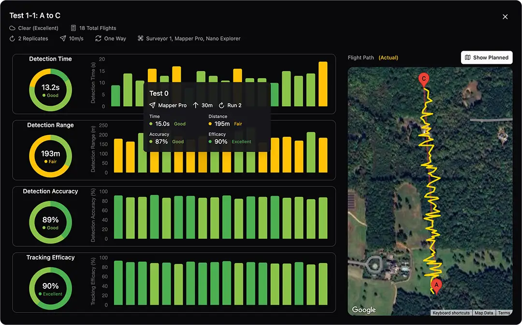Click the One Way arrows icon
Image resolution: width=522 pixels, height=325 pixels.
click(98, 39)
